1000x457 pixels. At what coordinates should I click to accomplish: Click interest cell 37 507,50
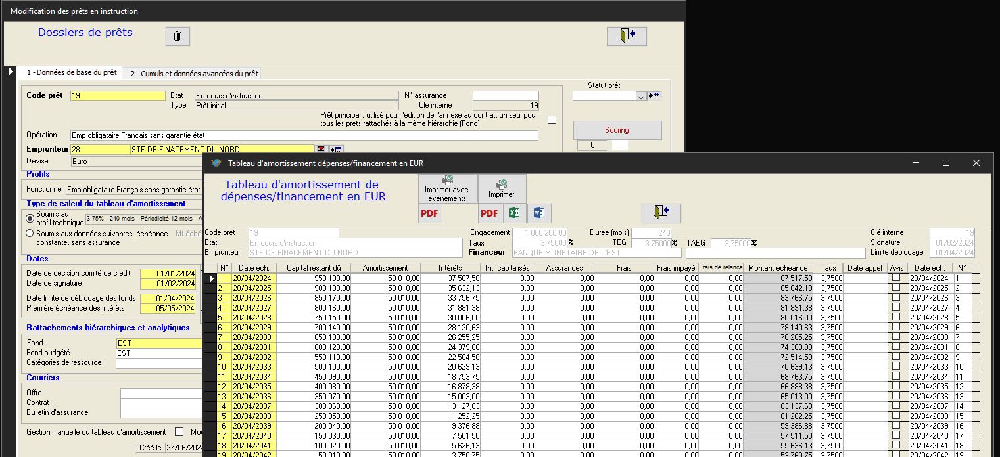[450, 278]
